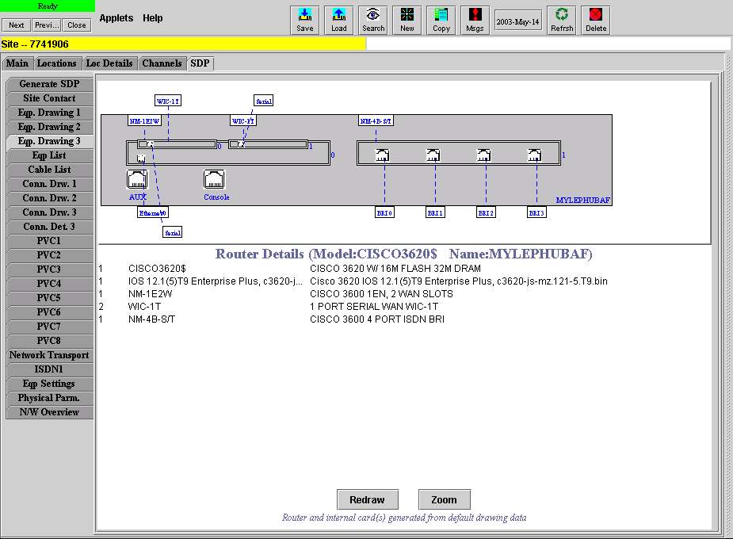
Task: Open PVC5 in sidebar
Action: 49,298
